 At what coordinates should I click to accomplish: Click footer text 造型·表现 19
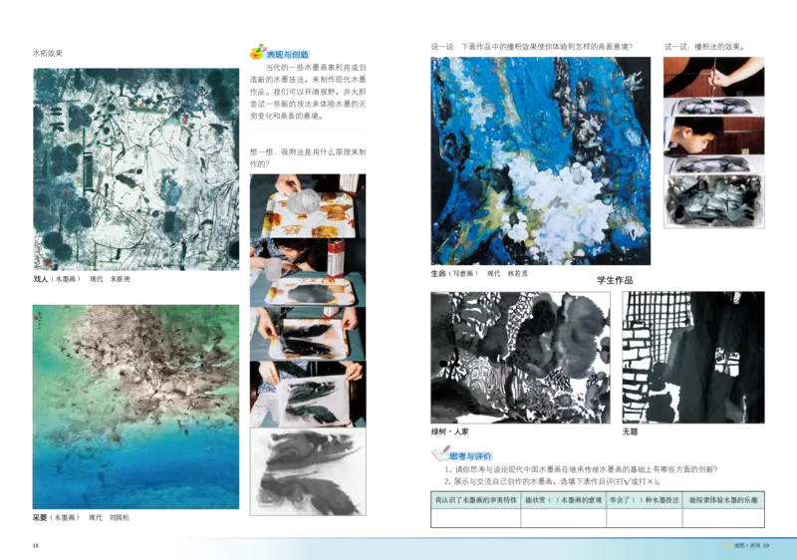pyautogui.click(x=751, y=545)
